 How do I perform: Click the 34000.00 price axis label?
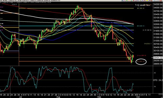point(158,8)
